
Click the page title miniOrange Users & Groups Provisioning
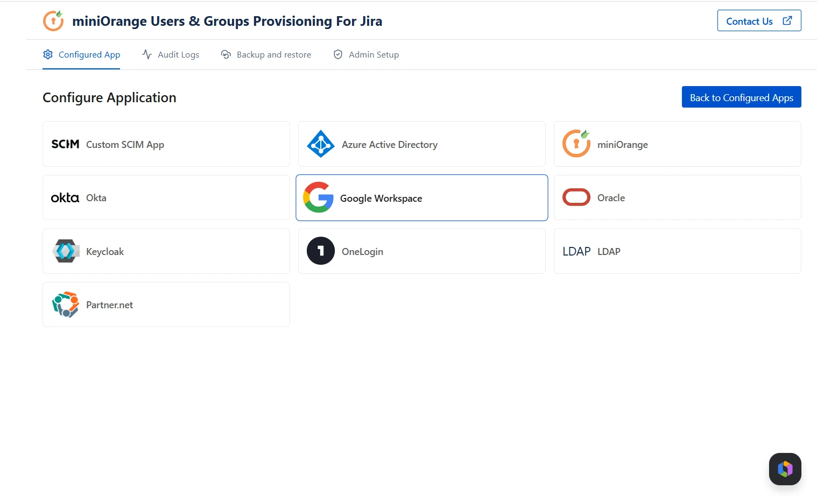point(227,21)
